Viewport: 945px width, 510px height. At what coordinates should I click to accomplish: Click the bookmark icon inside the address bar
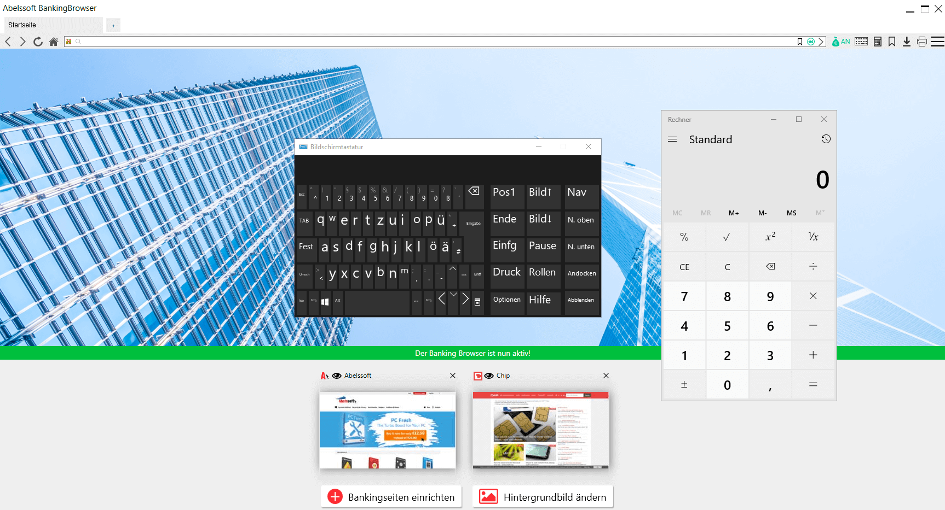point(800,42)
